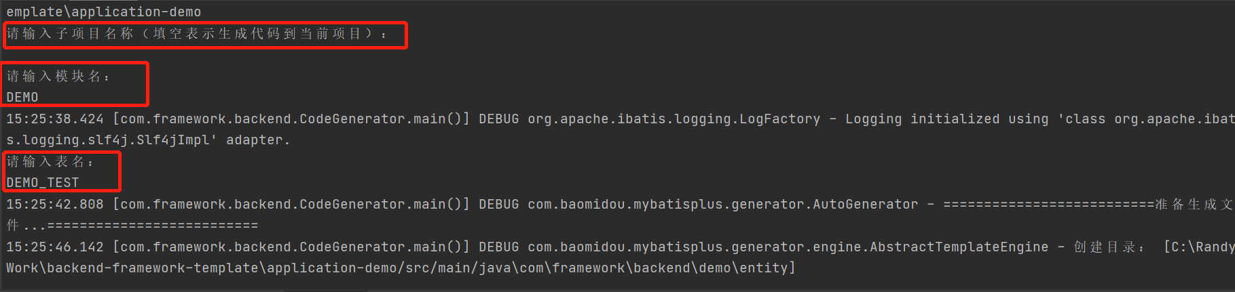Viewport: 1235px width, 292px height.
Task: Click 'Logging initialized using' message text
Action: pyautogui.click(x=946, y=119)
